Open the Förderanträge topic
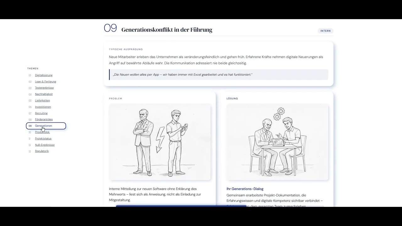 click(x=44, y=120)
